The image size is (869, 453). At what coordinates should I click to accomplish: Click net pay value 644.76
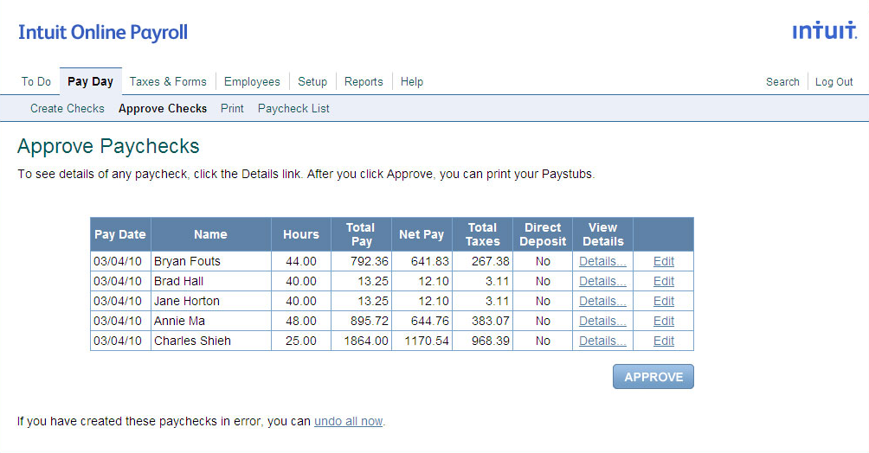tap(430, 322)
